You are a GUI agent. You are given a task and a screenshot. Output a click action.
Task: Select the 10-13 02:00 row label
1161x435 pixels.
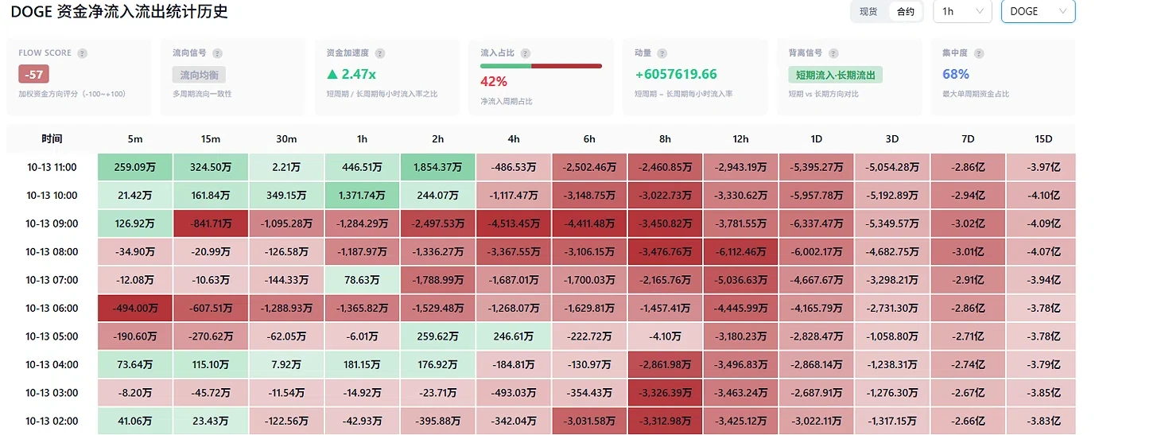pos(52,421)
